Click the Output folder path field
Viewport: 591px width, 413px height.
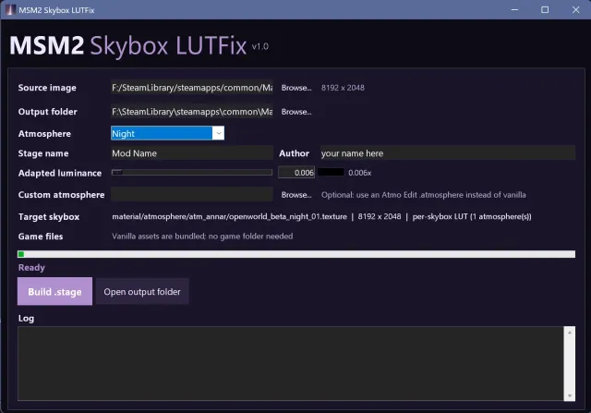(192, 112)
